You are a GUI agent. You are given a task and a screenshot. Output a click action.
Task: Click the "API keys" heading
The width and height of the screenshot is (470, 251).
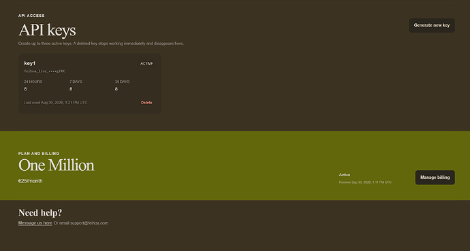(x=47, y=30)
